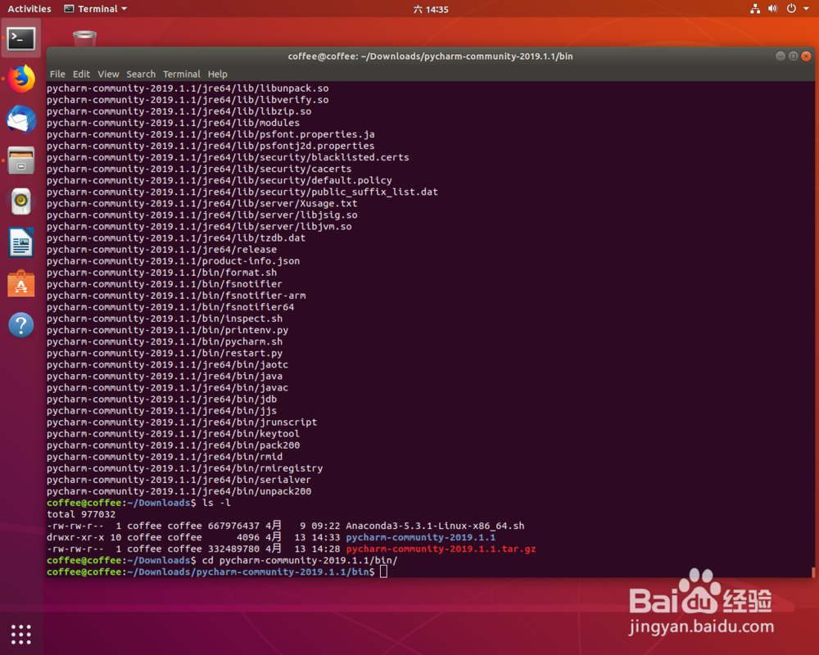Show Applications grid at dock bottom
The image size is (819, 655).
21,634
